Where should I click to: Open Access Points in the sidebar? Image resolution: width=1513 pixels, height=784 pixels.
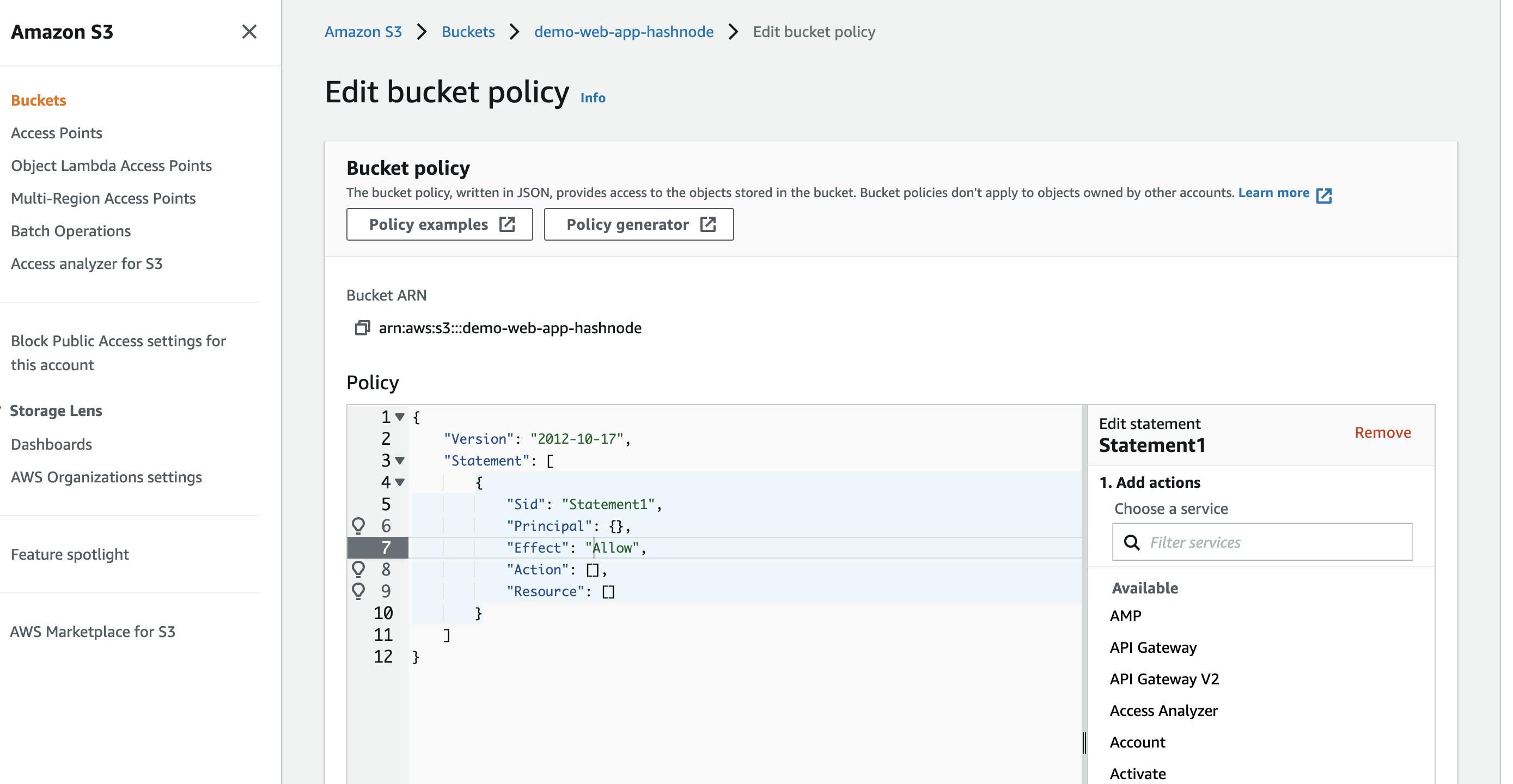pos(57,133)
